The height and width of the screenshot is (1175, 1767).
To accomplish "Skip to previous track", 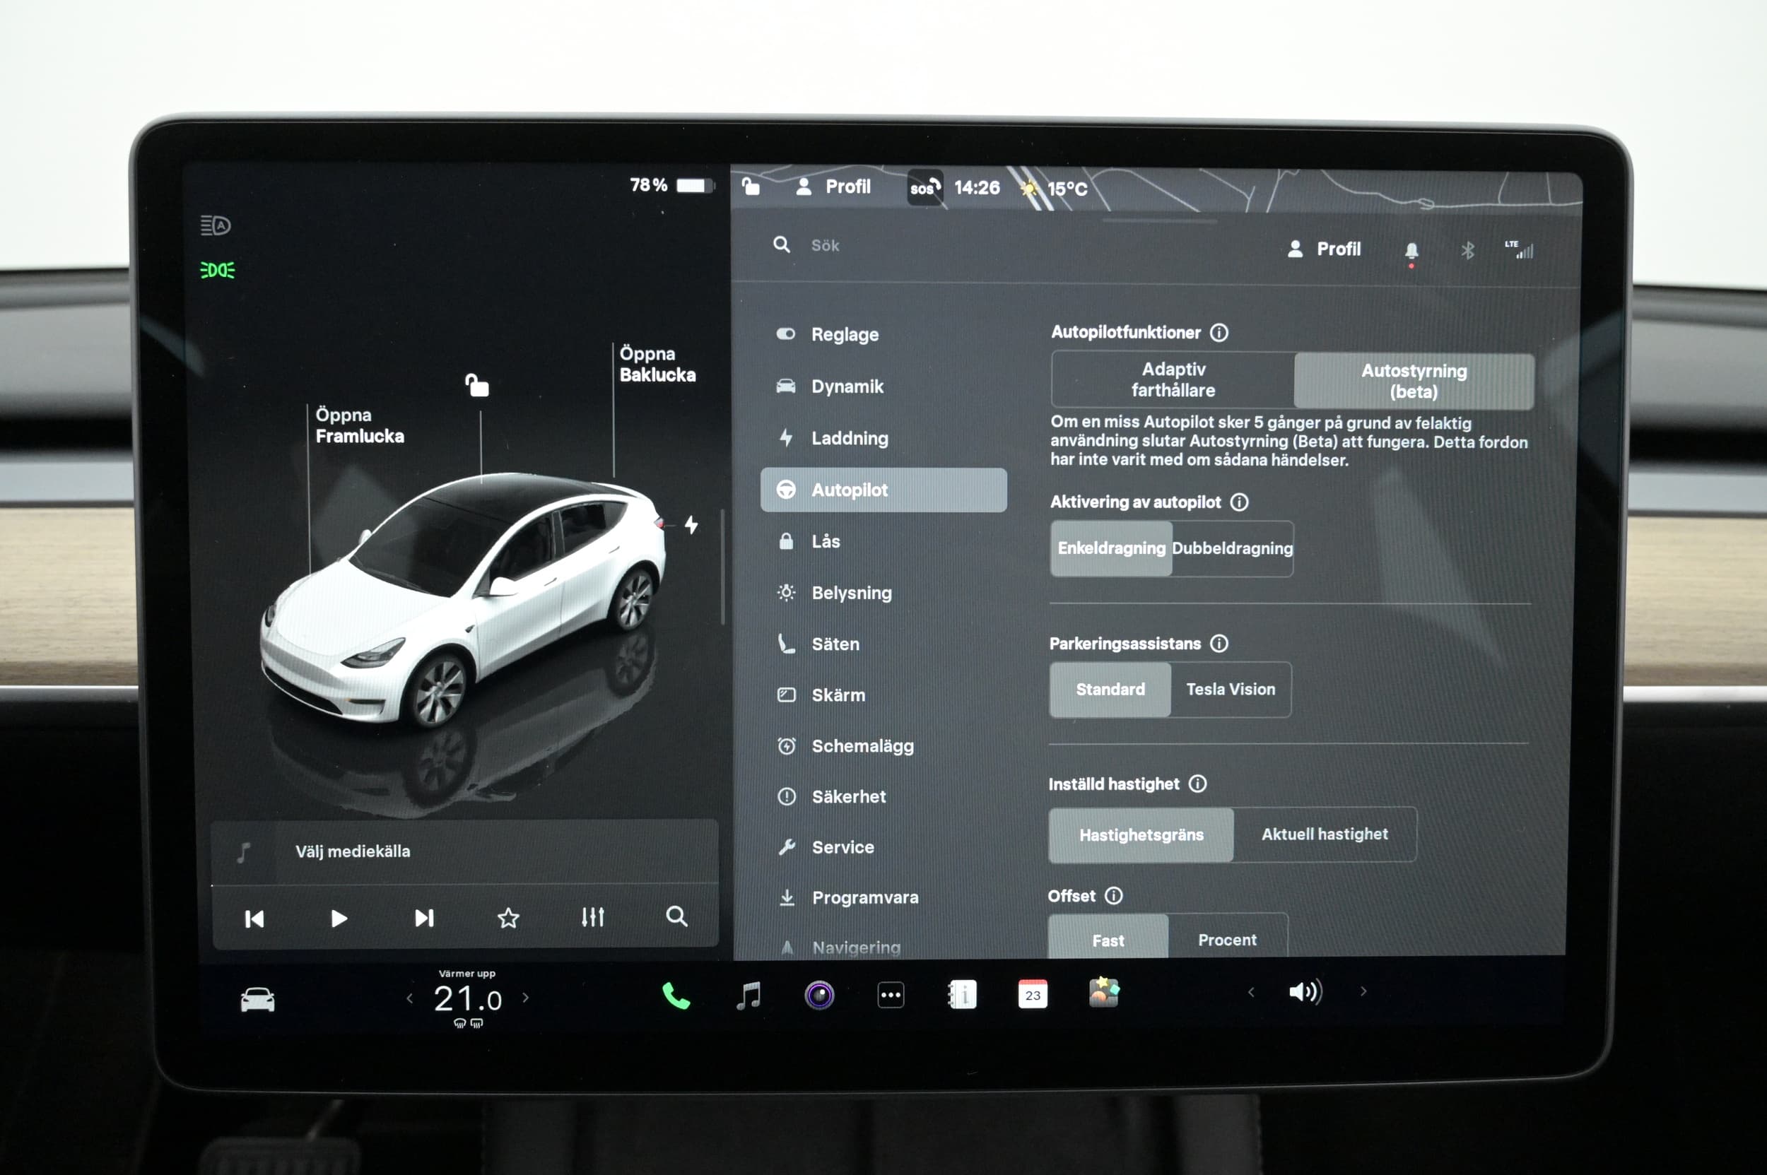I will [x=254, y=919].
